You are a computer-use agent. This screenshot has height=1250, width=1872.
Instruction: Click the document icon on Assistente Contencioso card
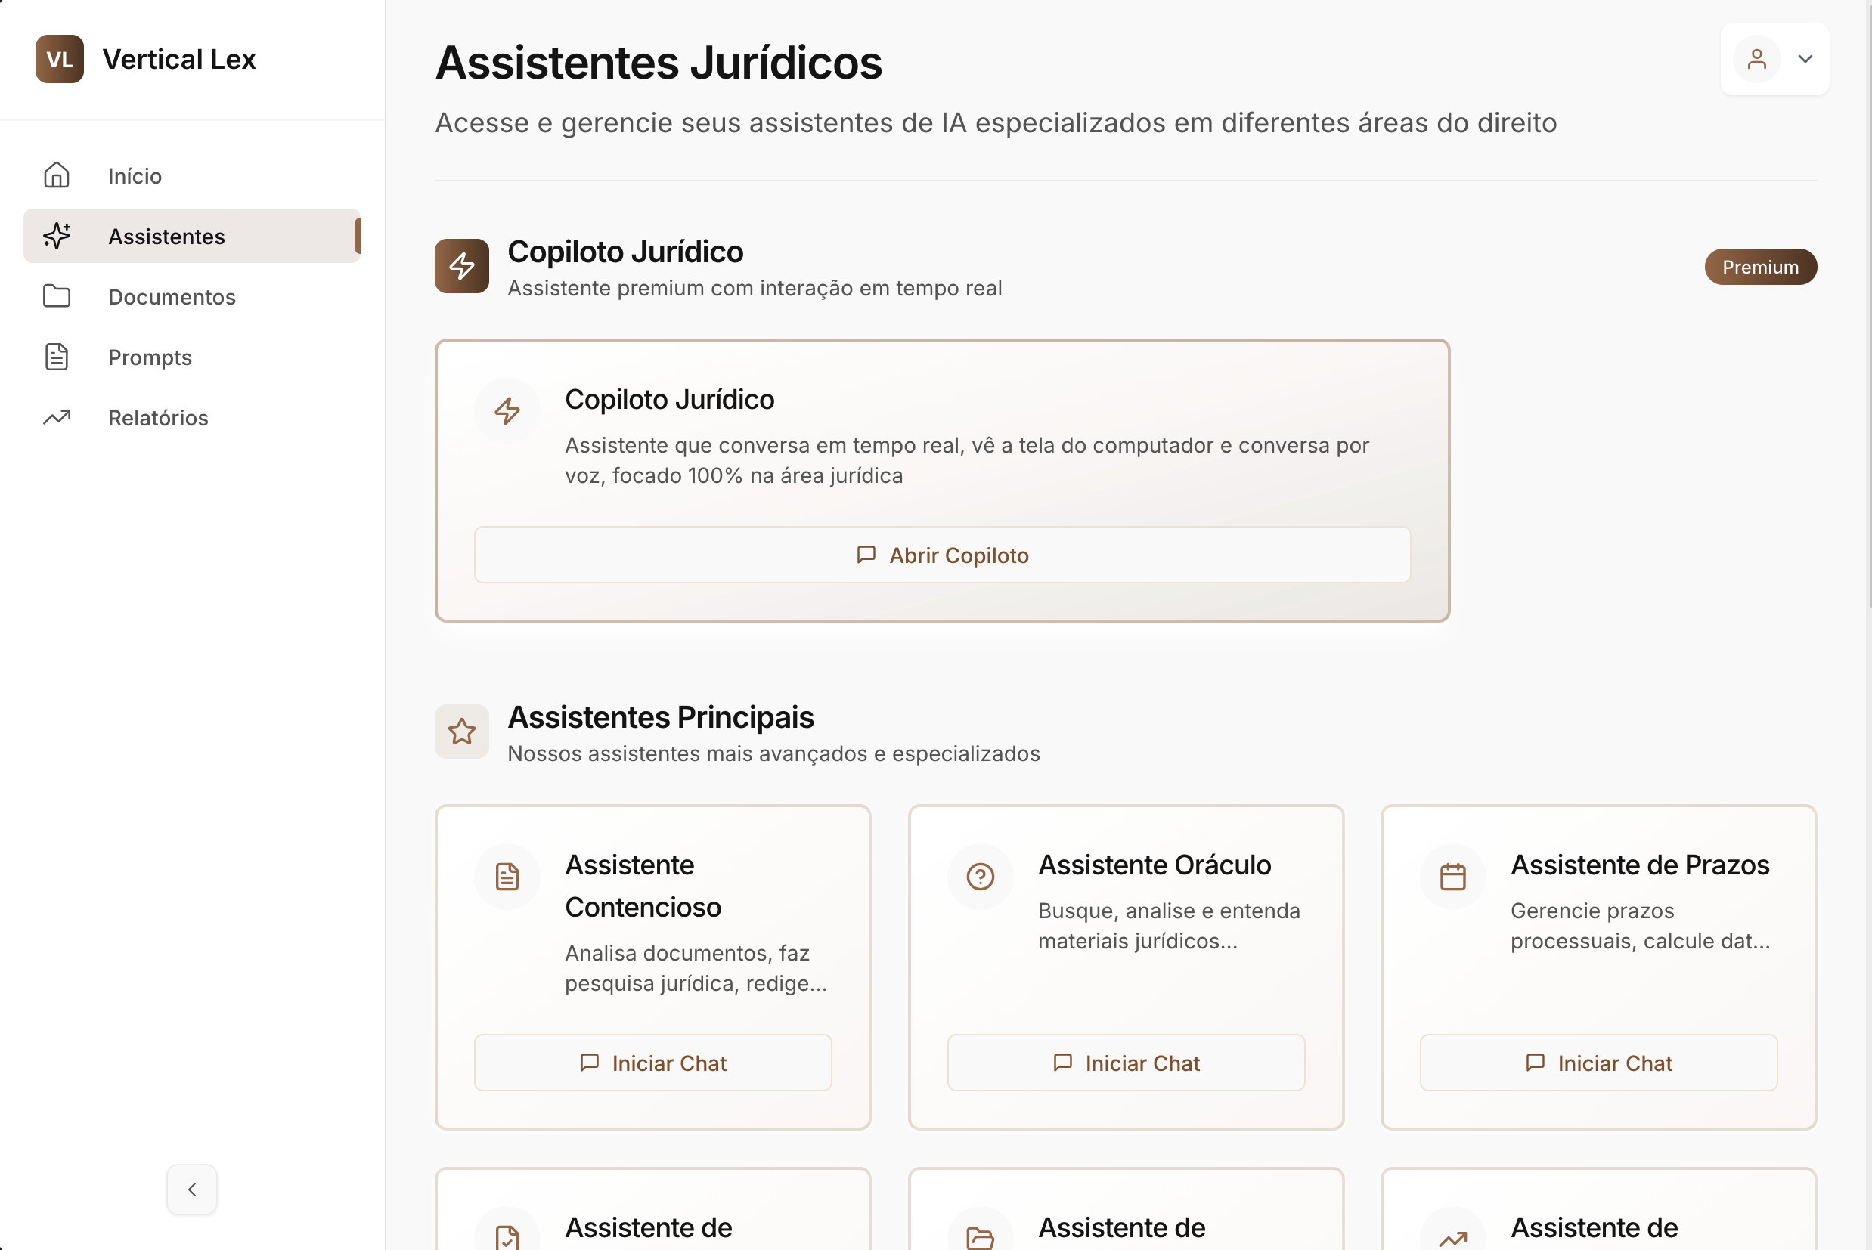(507, 877)
